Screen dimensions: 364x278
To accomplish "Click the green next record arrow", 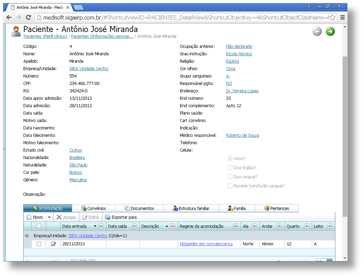I will pos(330,31).
